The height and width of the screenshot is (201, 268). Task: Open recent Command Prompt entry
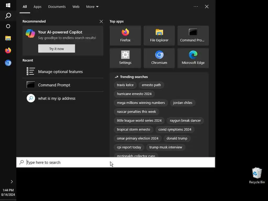tap(63, 85)
